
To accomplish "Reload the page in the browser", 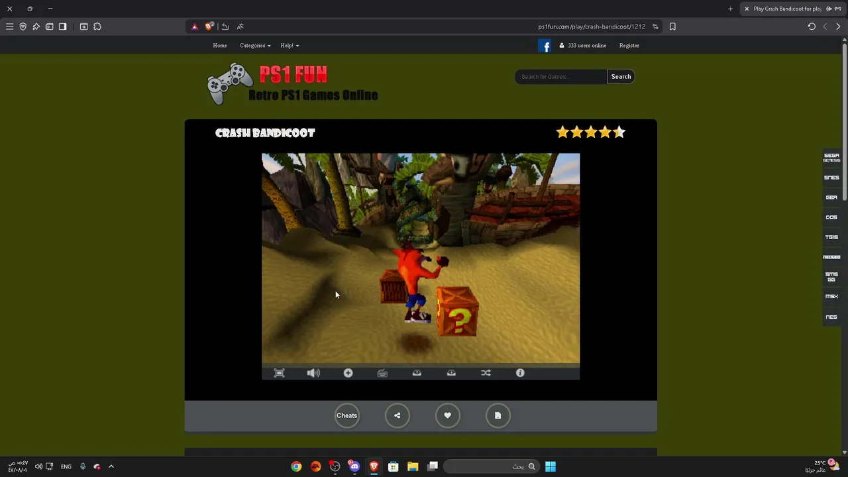I will (x=812, y=26).
